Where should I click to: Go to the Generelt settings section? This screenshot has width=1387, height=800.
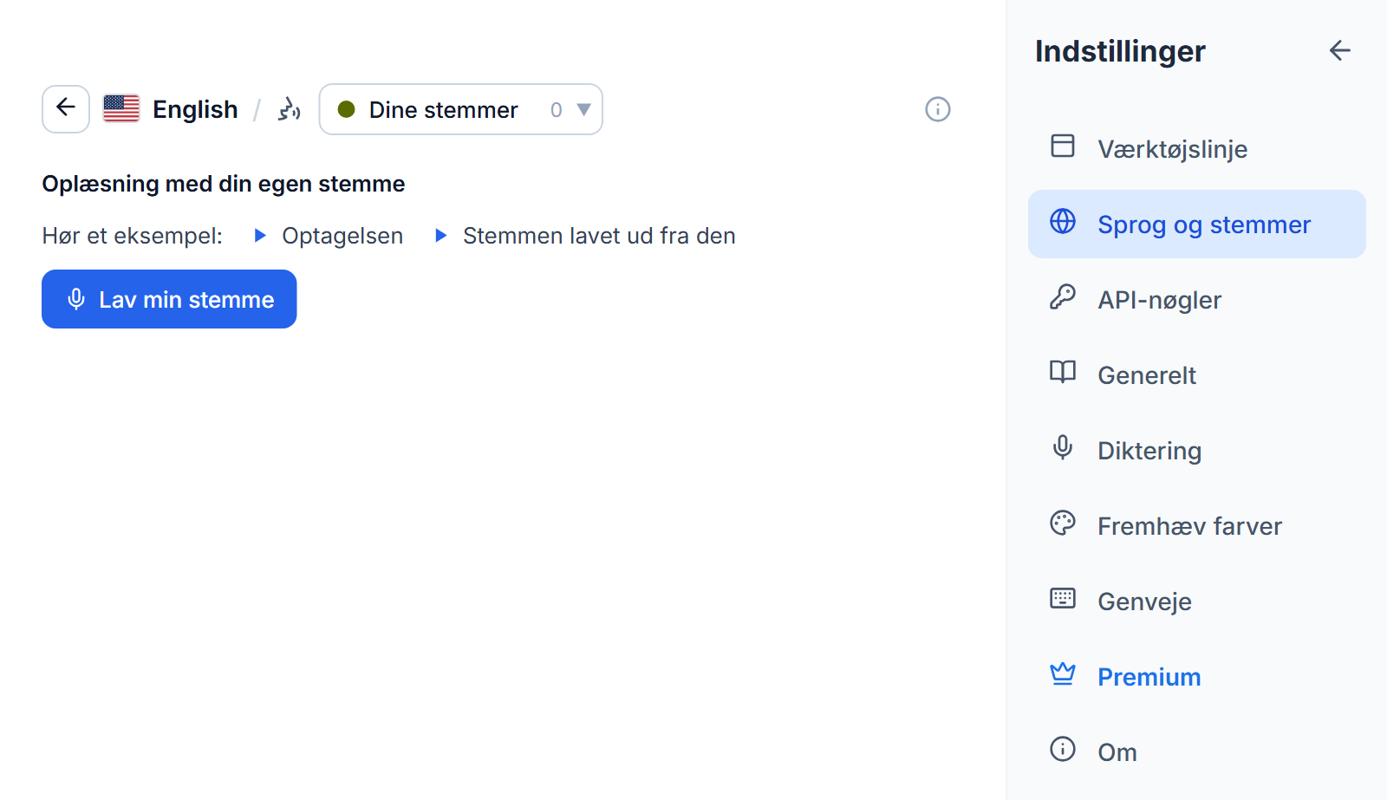pos(1197,375)
